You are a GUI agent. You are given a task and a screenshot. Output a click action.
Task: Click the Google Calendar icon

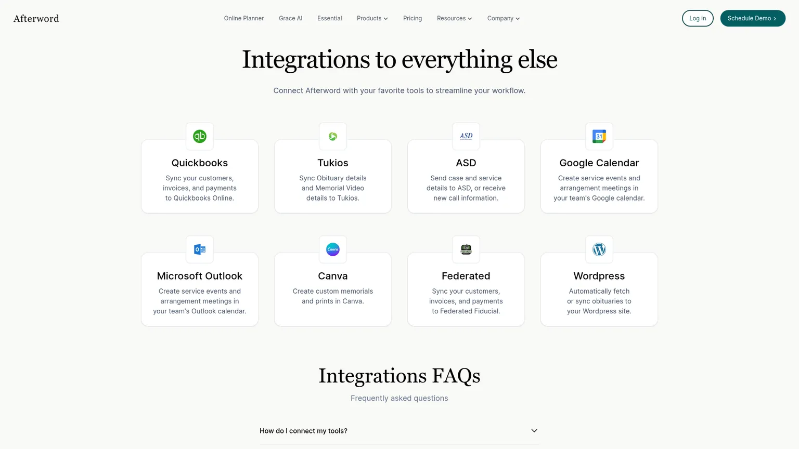pyautogui.click(x=599, y=136)
